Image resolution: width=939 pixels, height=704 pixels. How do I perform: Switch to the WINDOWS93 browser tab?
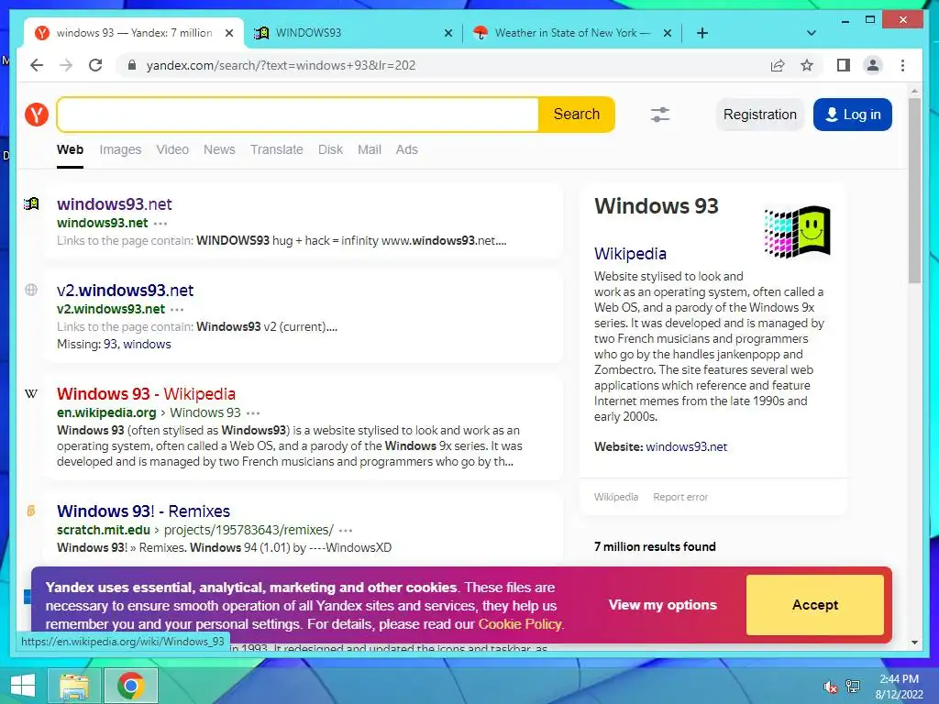pos(353,33)
